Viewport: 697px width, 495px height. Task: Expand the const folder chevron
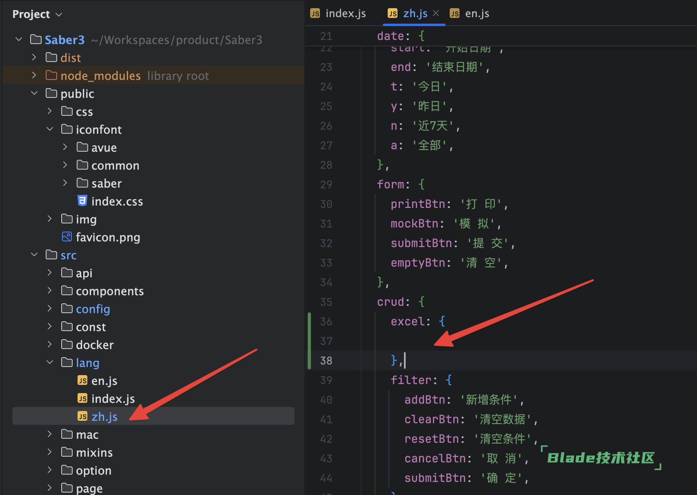point(50,327)
